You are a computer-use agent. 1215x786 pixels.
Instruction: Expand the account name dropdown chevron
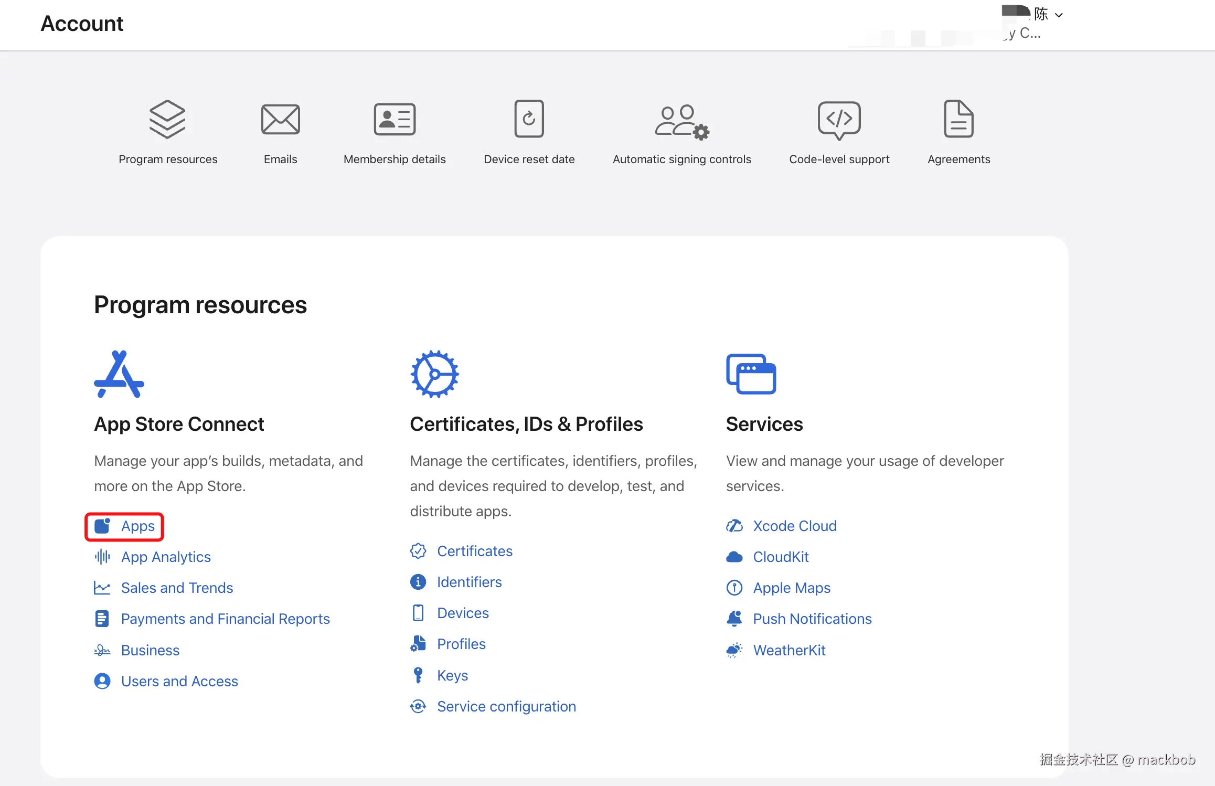[1059, 15]
